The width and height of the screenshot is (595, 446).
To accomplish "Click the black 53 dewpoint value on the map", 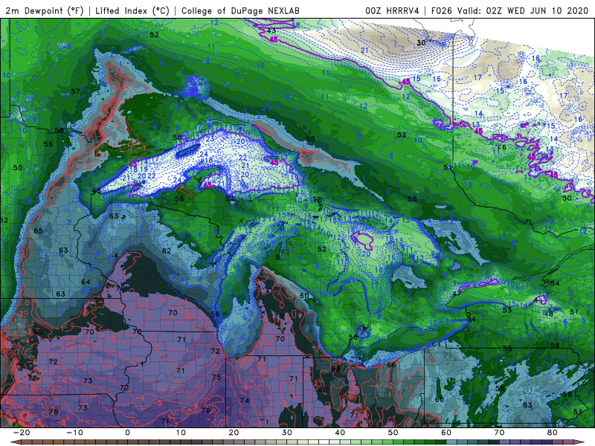I will pyautogui.click(x=507, y=310).
